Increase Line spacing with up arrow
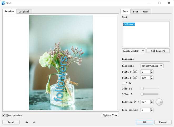The image size is (174, 127). coord(152,109)
